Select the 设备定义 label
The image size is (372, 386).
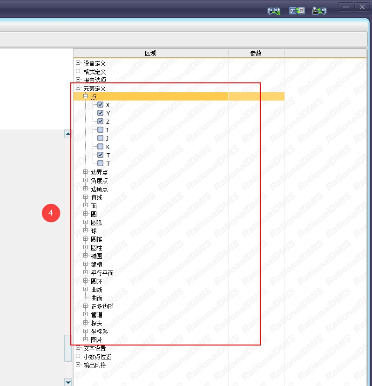pyautogui.click(x=95, y=63)
